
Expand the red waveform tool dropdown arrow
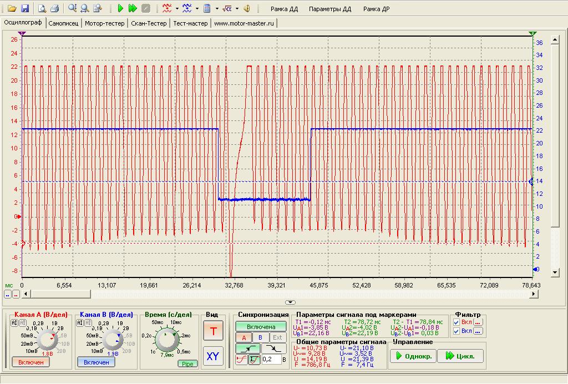pos(177,8)
